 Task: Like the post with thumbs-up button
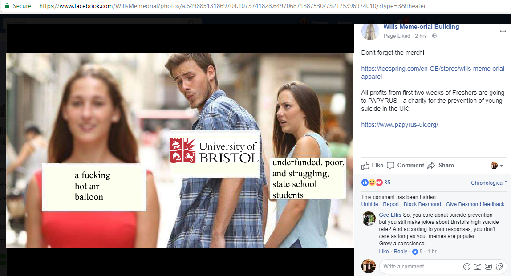(x=372, y=166)
